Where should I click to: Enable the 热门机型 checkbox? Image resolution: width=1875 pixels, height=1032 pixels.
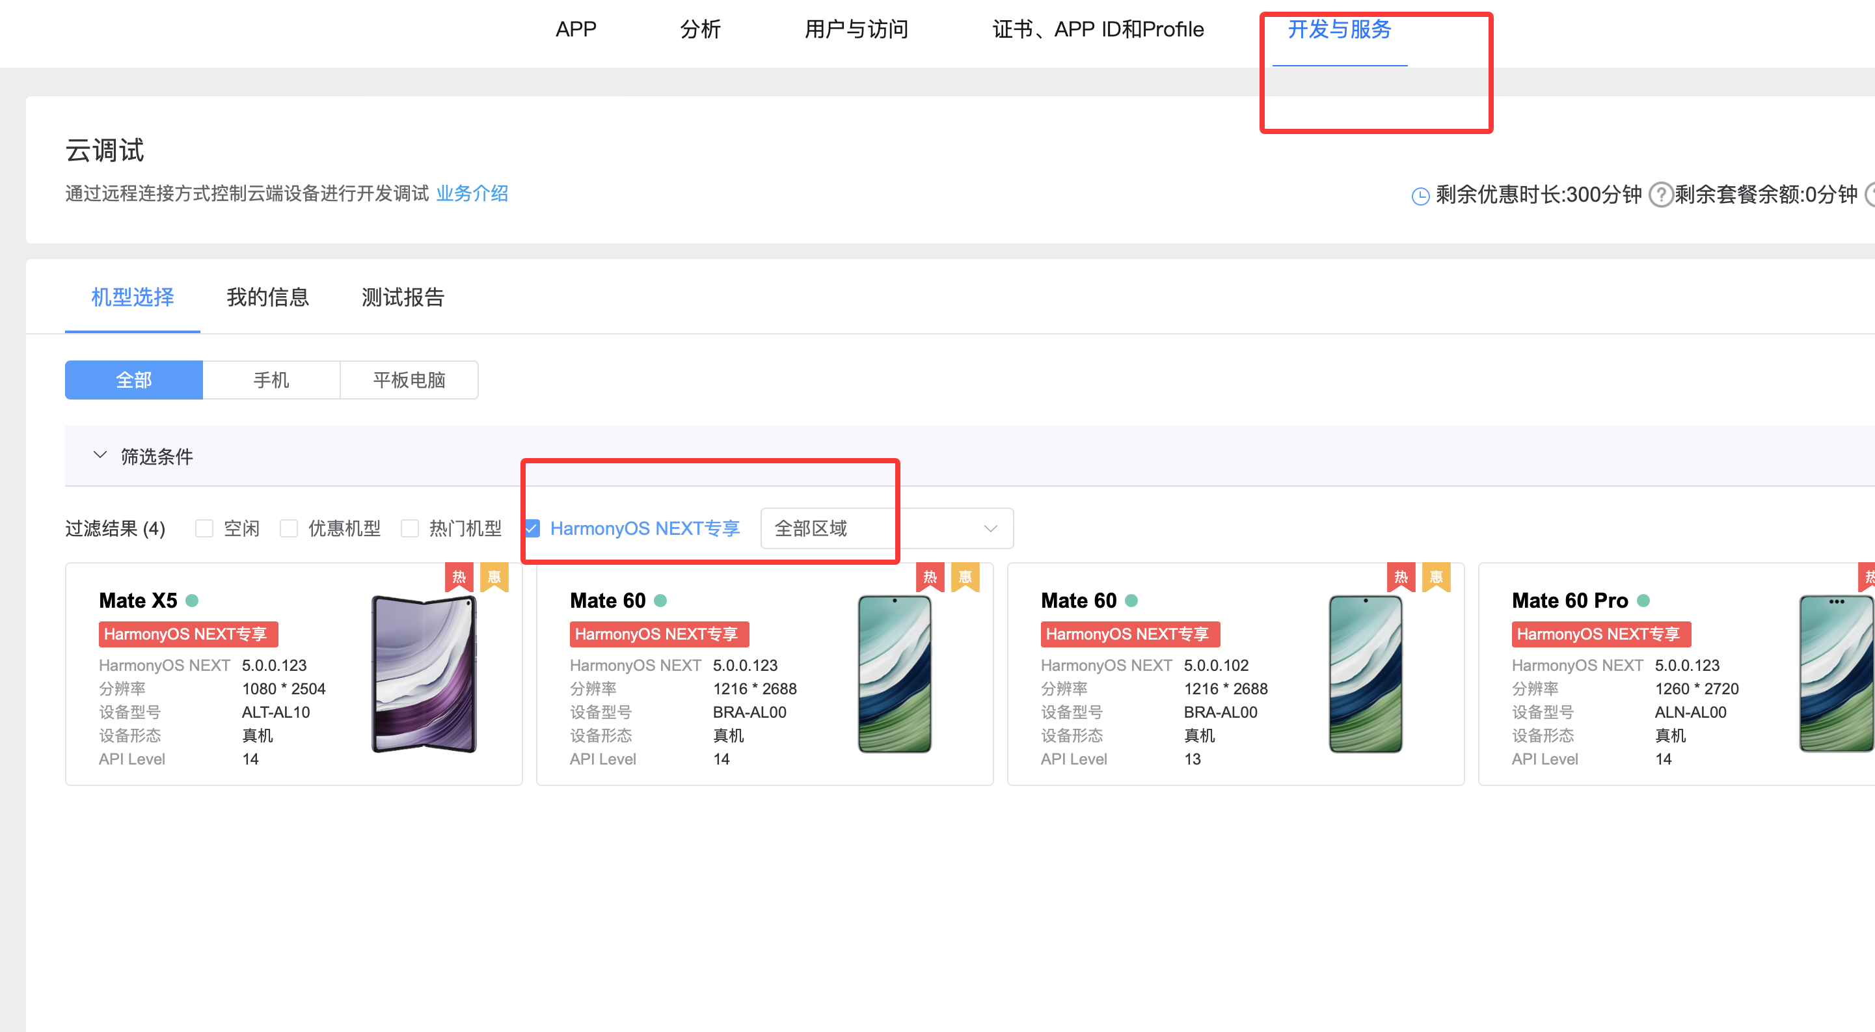pyautogui.click(x=410, y=528)
